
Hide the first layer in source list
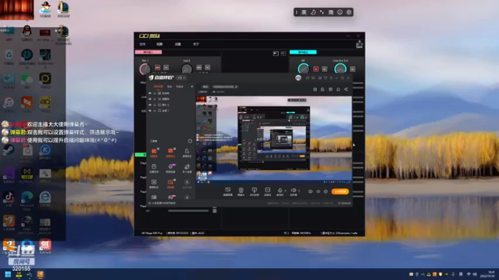coord(150,93)
